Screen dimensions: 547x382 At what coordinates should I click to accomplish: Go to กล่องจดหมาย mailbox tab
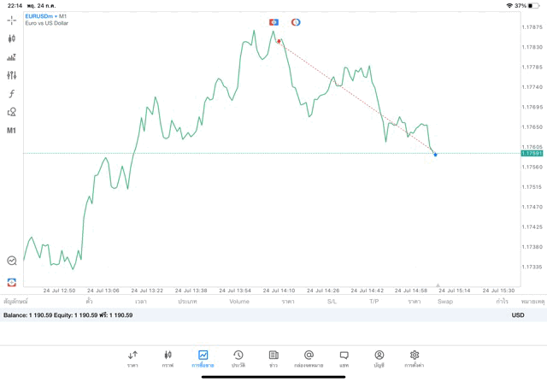(x=309, y=358)
